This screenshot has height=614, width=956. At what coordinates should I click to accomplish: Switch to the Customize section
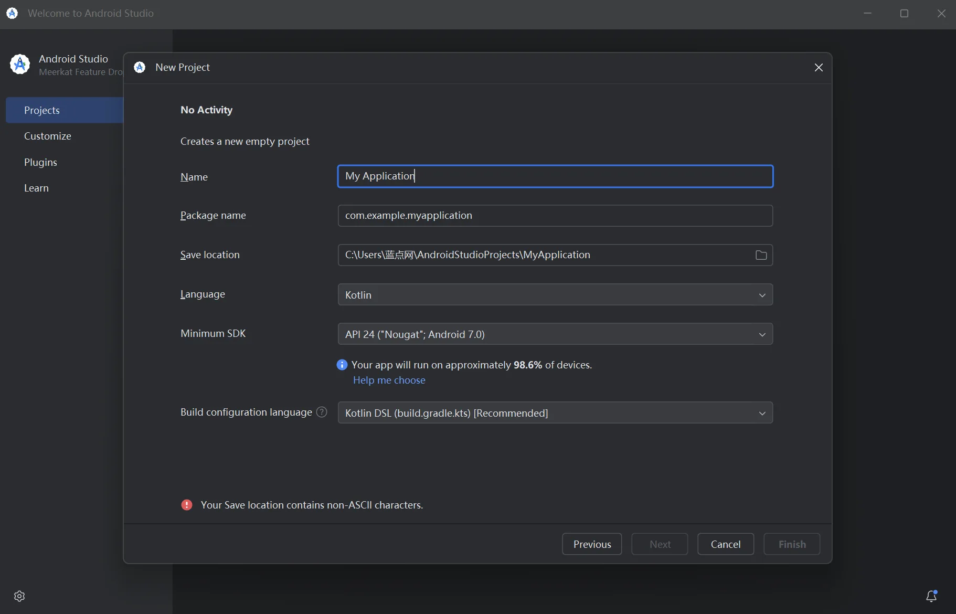[x=48, y=136]
